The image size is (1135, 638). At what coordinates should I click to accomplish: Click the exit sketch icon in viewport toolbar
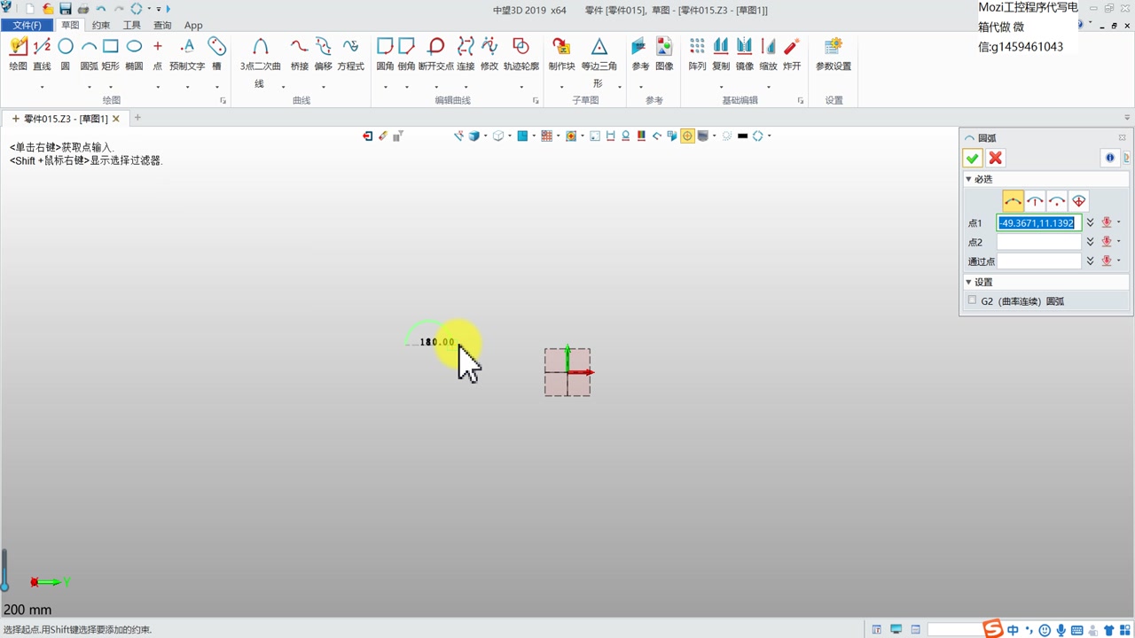(367, 136)
